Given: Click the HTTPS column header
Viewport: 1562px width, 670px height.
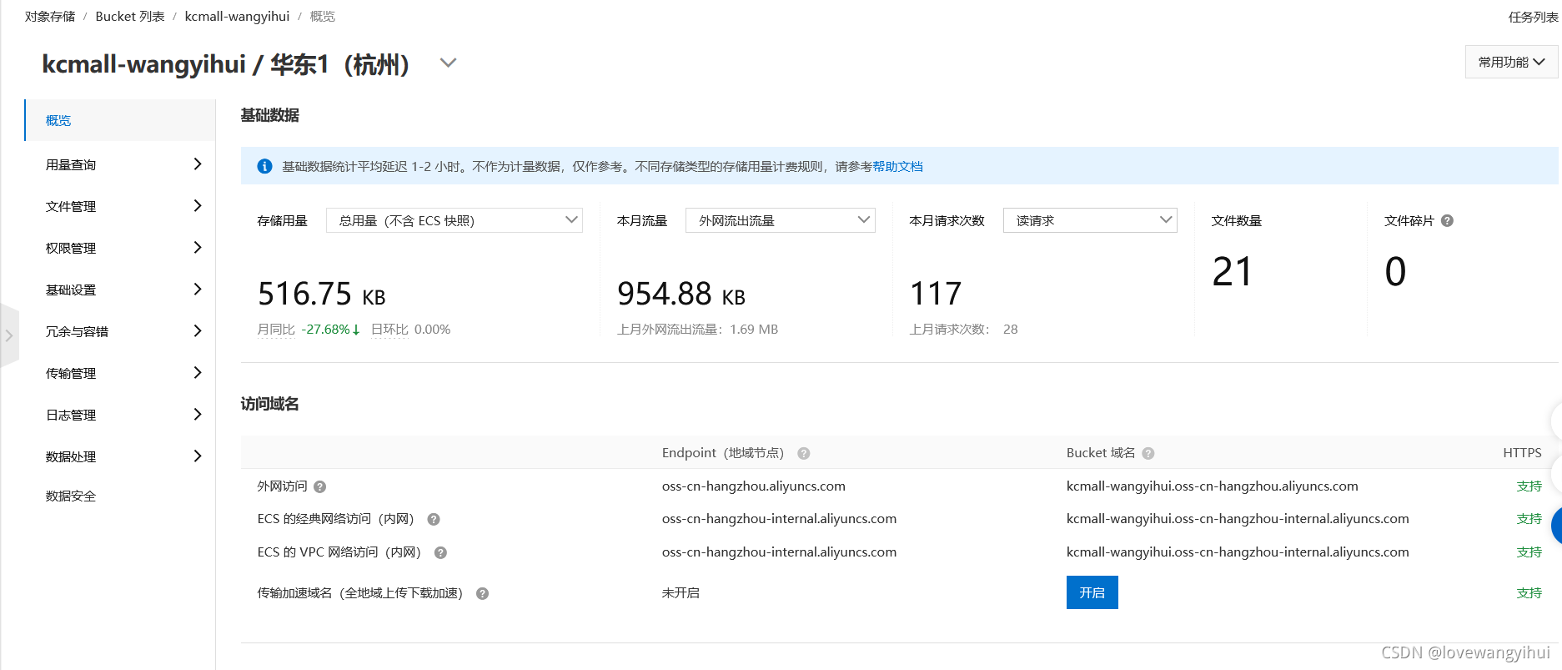Looking at the screenshot, I should (x=1522, y=453).
